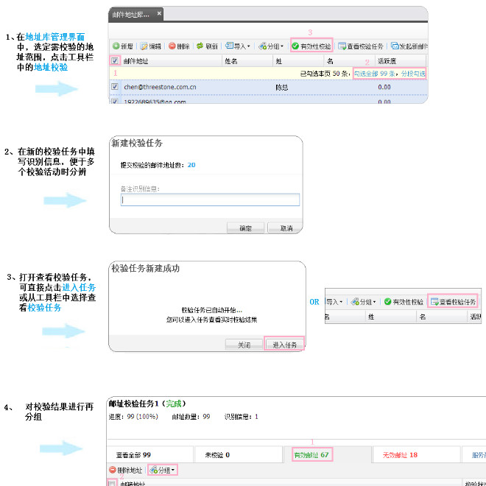Click the 分段勾选 link
486x486 pixels.
(413, 74)
